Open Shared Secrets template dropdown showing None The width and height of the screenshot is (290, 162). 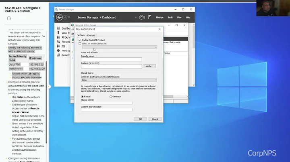click(119, 80)
